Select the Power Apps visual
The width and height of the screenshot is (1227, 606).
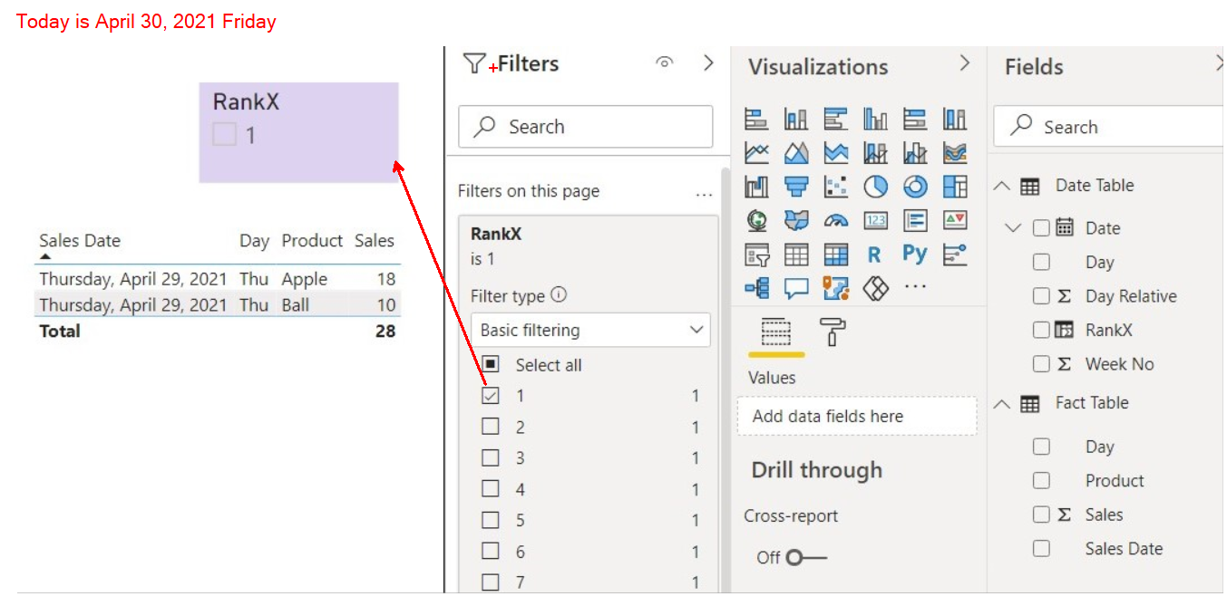(x=875, y=288)
